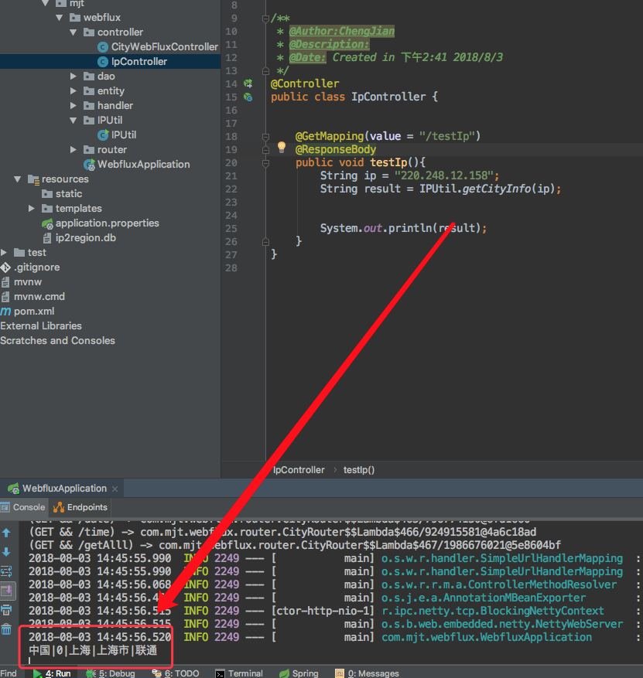Open the .gitignore file
Image resolution: width=643 pixels, height=678 pixels.
click(x=37, y=267)
